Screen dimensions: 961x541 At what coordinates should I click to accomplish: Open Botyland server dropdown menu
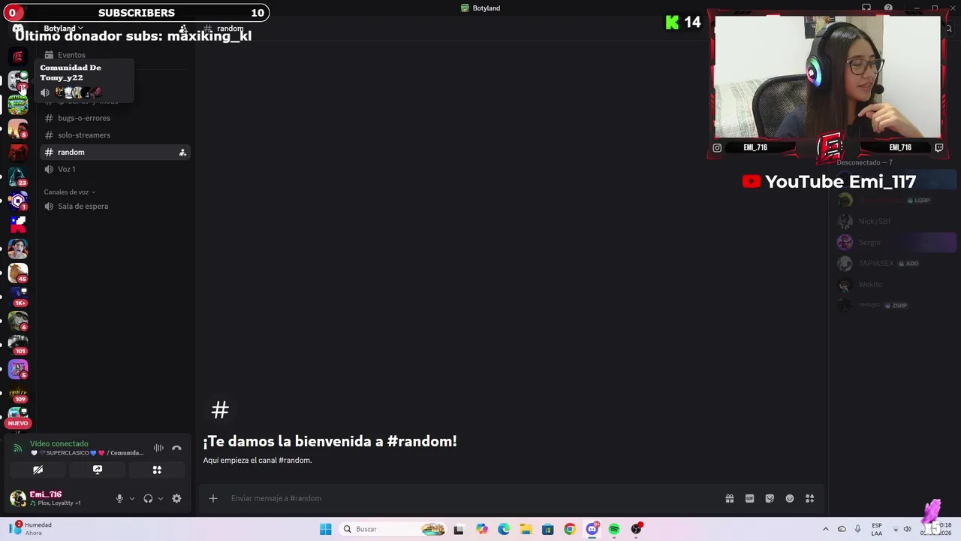click(63, 29)
